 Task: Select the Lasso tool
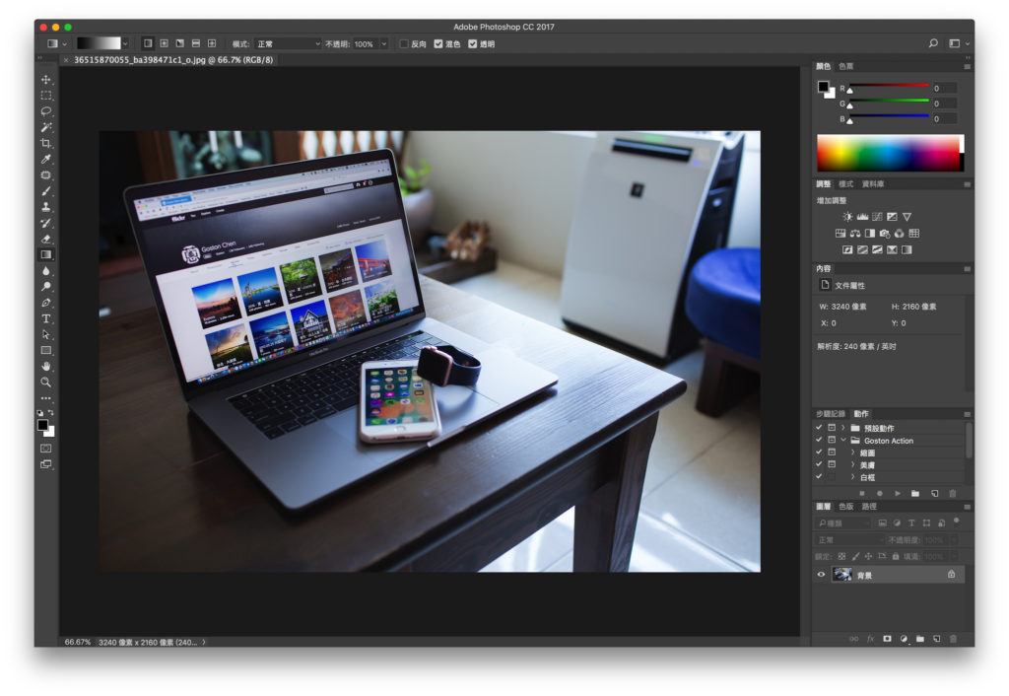(45, 111)
